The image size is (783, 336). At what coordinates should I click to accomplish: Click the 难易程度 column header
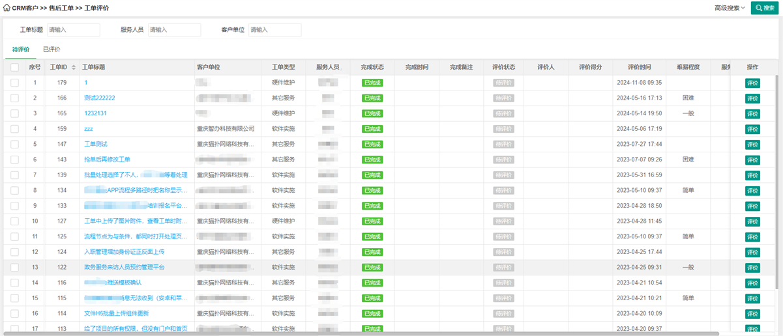[688, 67]
